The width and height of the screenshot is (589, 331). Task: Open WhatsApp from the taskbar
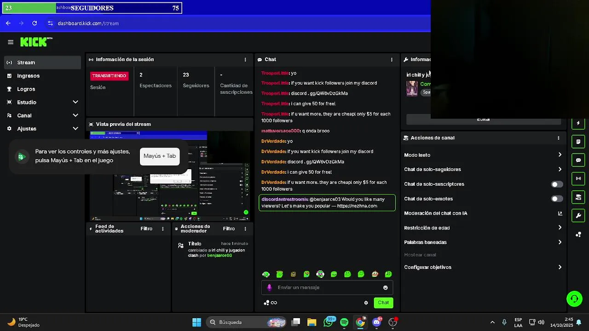(328, 322)
